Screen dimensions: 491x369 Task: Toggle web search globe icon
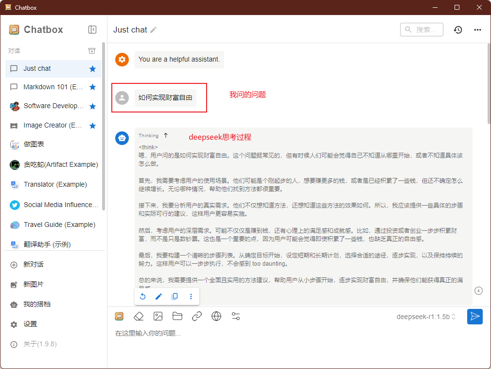click(x=216, y=317)
